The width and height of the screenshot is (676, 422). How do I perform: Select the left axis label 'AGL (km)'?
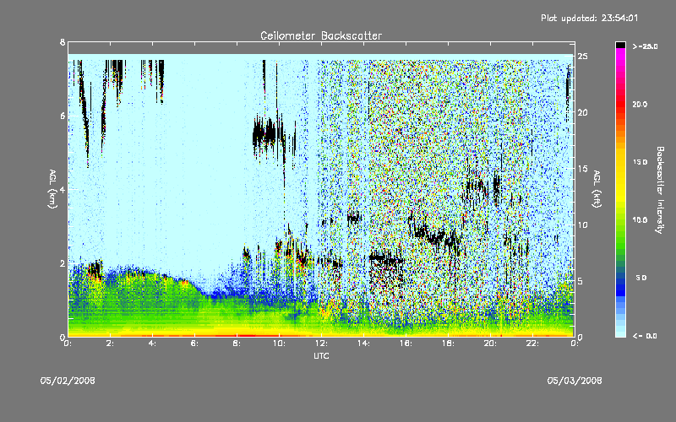point(52,189)
